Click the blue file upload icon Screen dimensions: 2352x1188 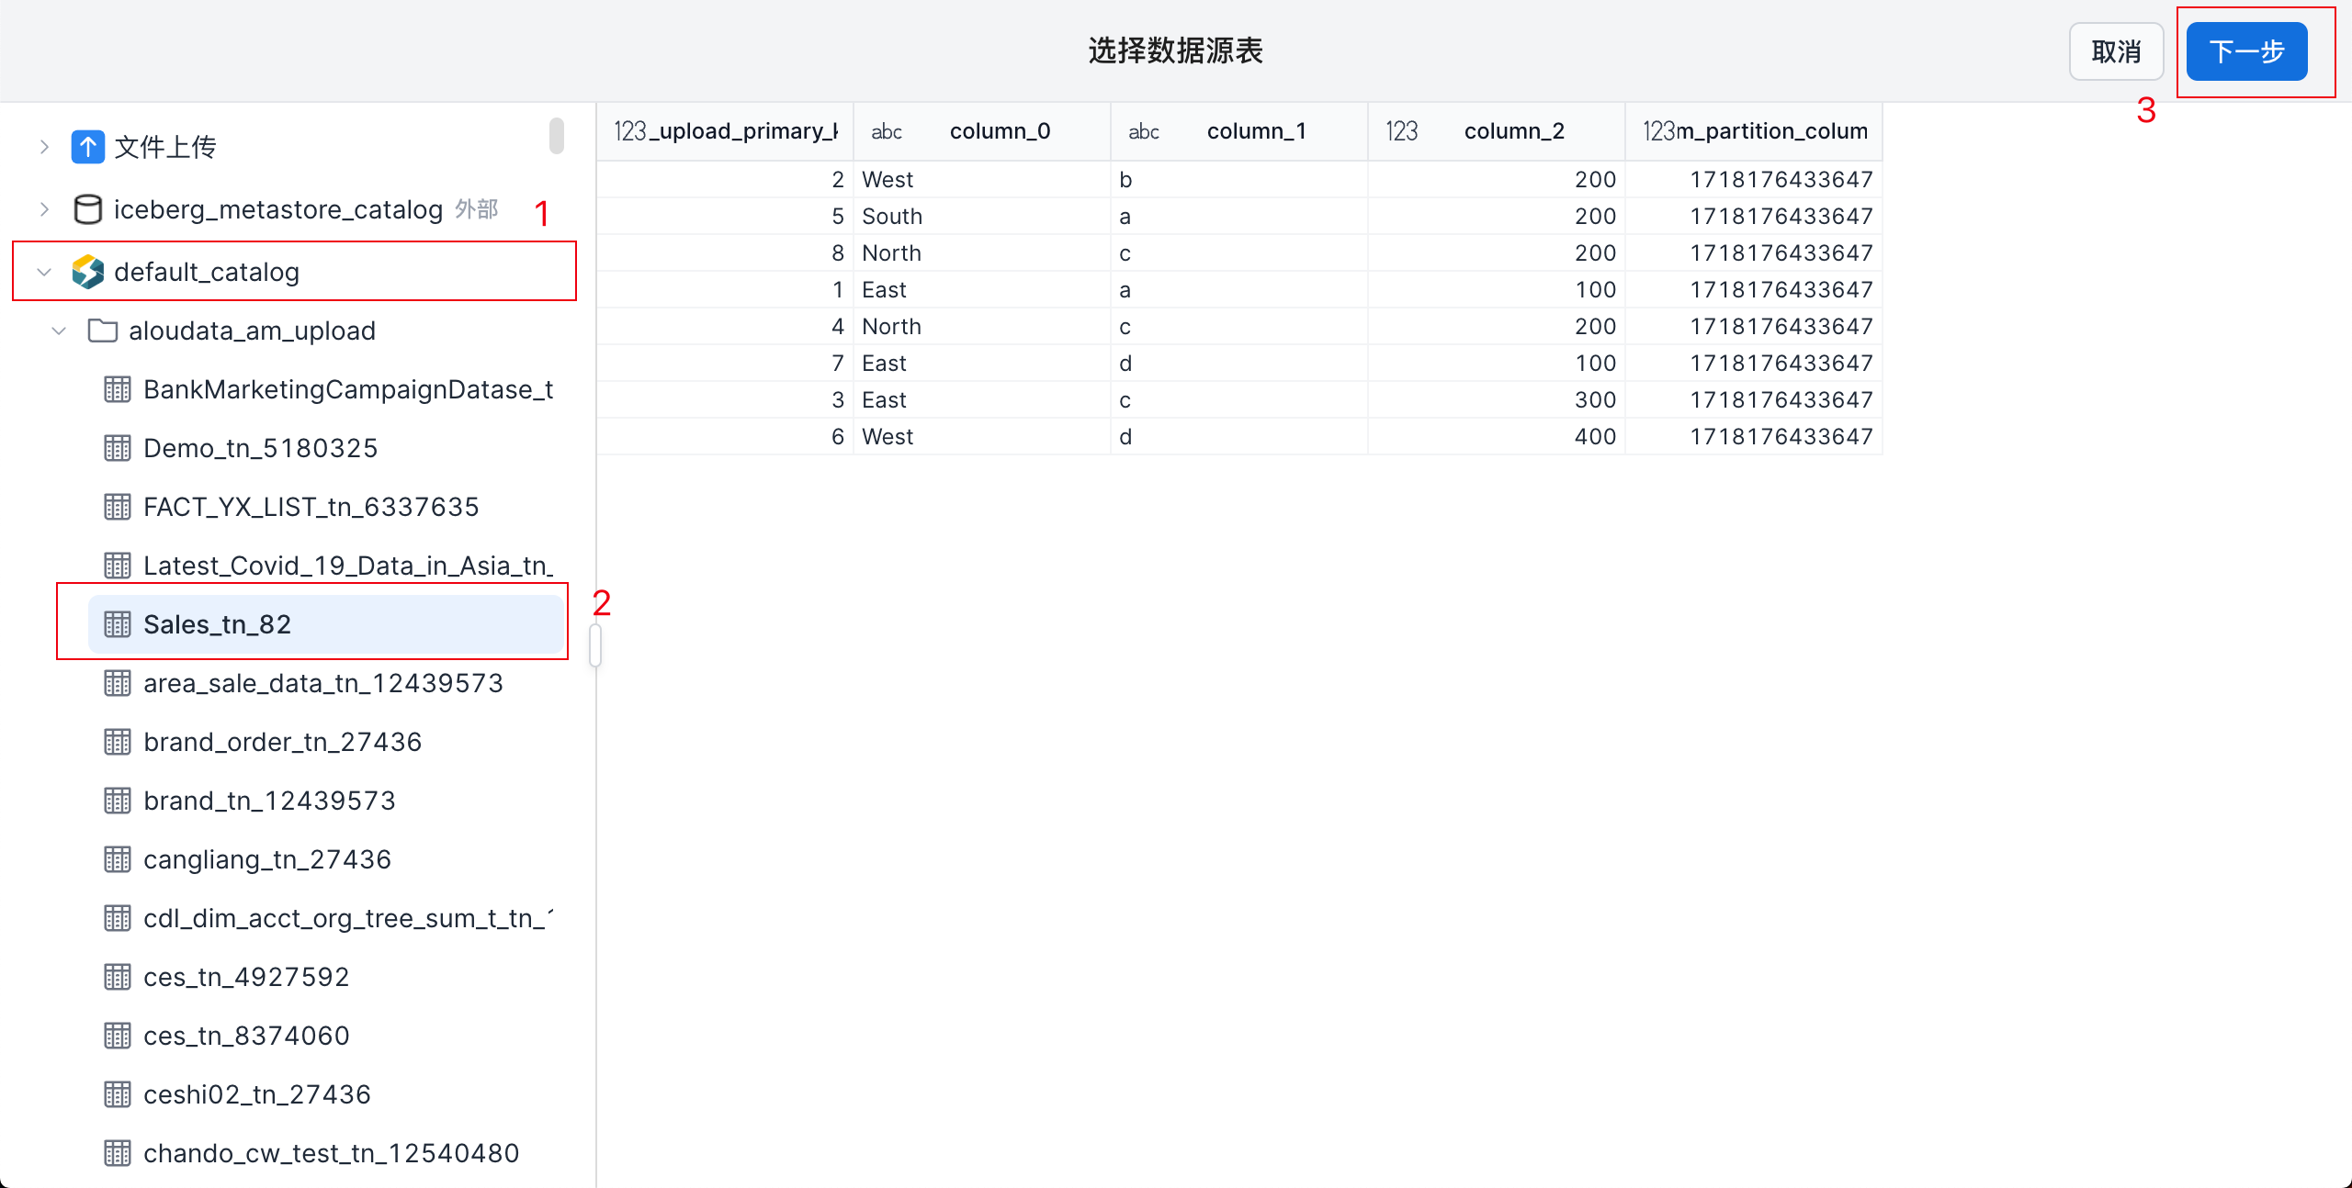tap(87, 147)
